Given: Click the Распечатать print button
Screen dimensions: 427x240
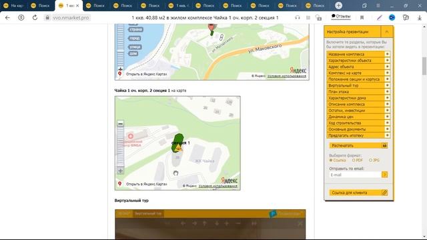Looking at the screenshot, I should (358, 145).
